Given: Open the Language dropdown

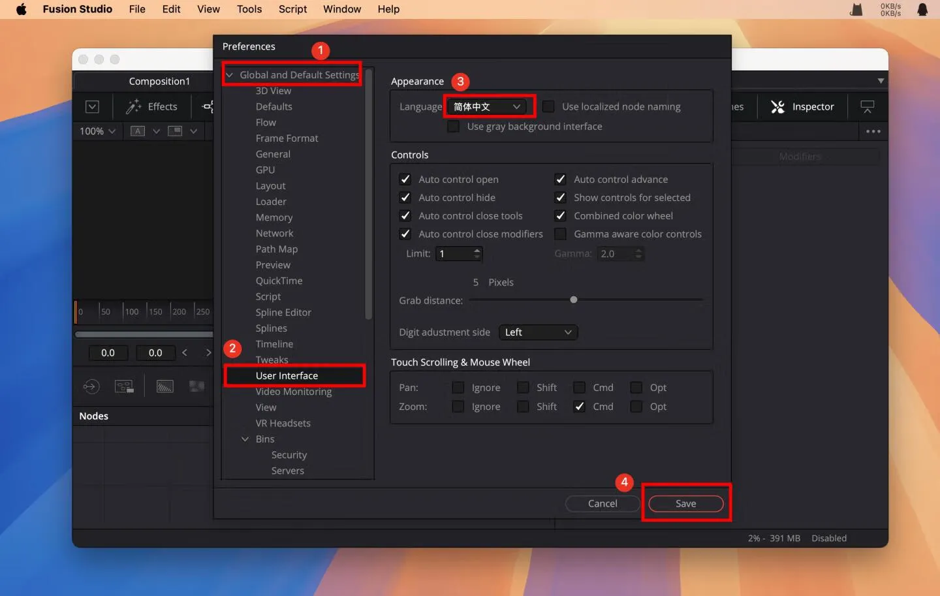Looking at the screenshot, I should (487, 106).
